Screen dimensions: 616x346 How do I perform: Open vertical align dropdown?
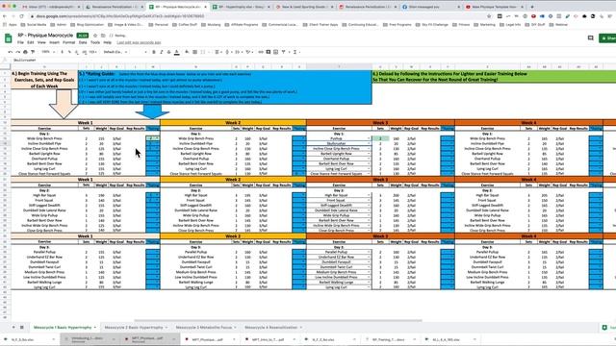pos(228,52)
